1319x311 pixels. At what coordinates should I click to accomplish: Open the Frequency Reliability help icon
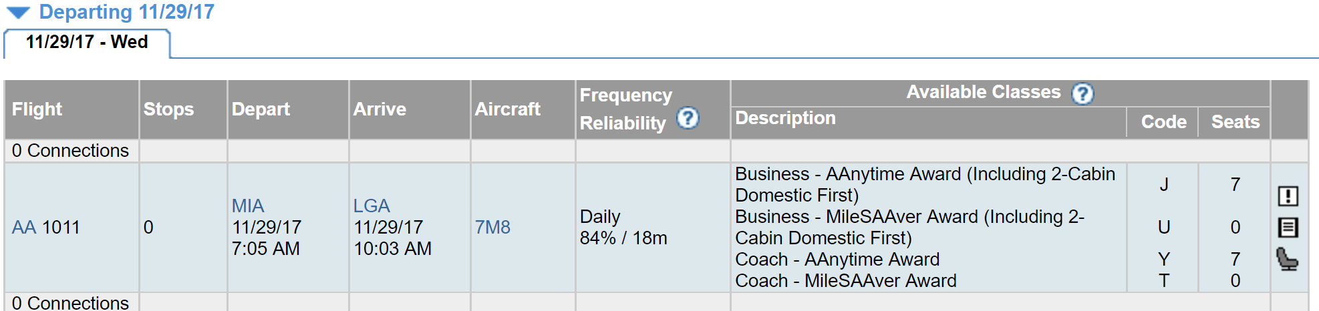click(x=688, y=118)
